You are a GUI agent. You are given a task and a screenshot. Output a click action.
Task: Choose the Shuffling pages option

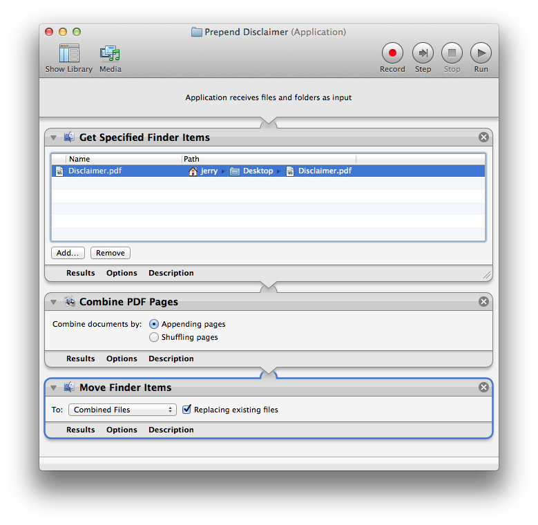pyautogui.click(x=154, y=337)
